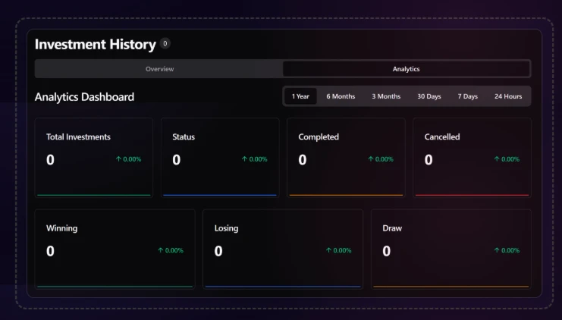Select the Analytics tab

pyautogui.click(x=406, y=69)
